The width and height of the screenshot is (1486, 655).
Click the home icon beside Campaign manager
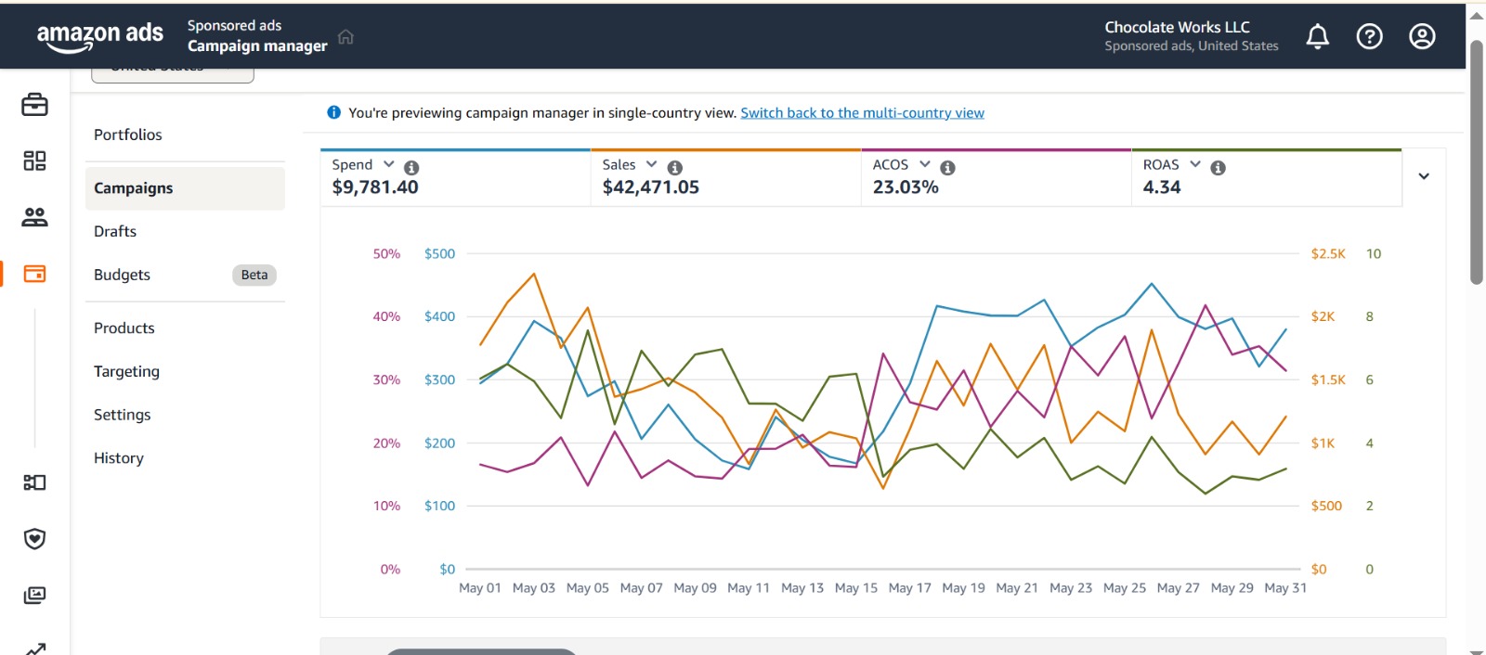click(345, 37)
